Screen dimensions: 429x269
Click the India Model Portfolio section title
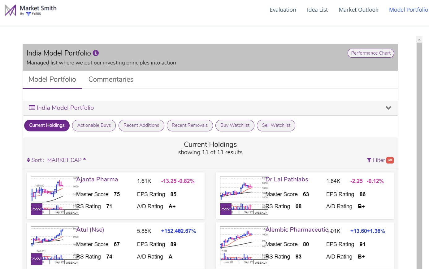[65, 108]
